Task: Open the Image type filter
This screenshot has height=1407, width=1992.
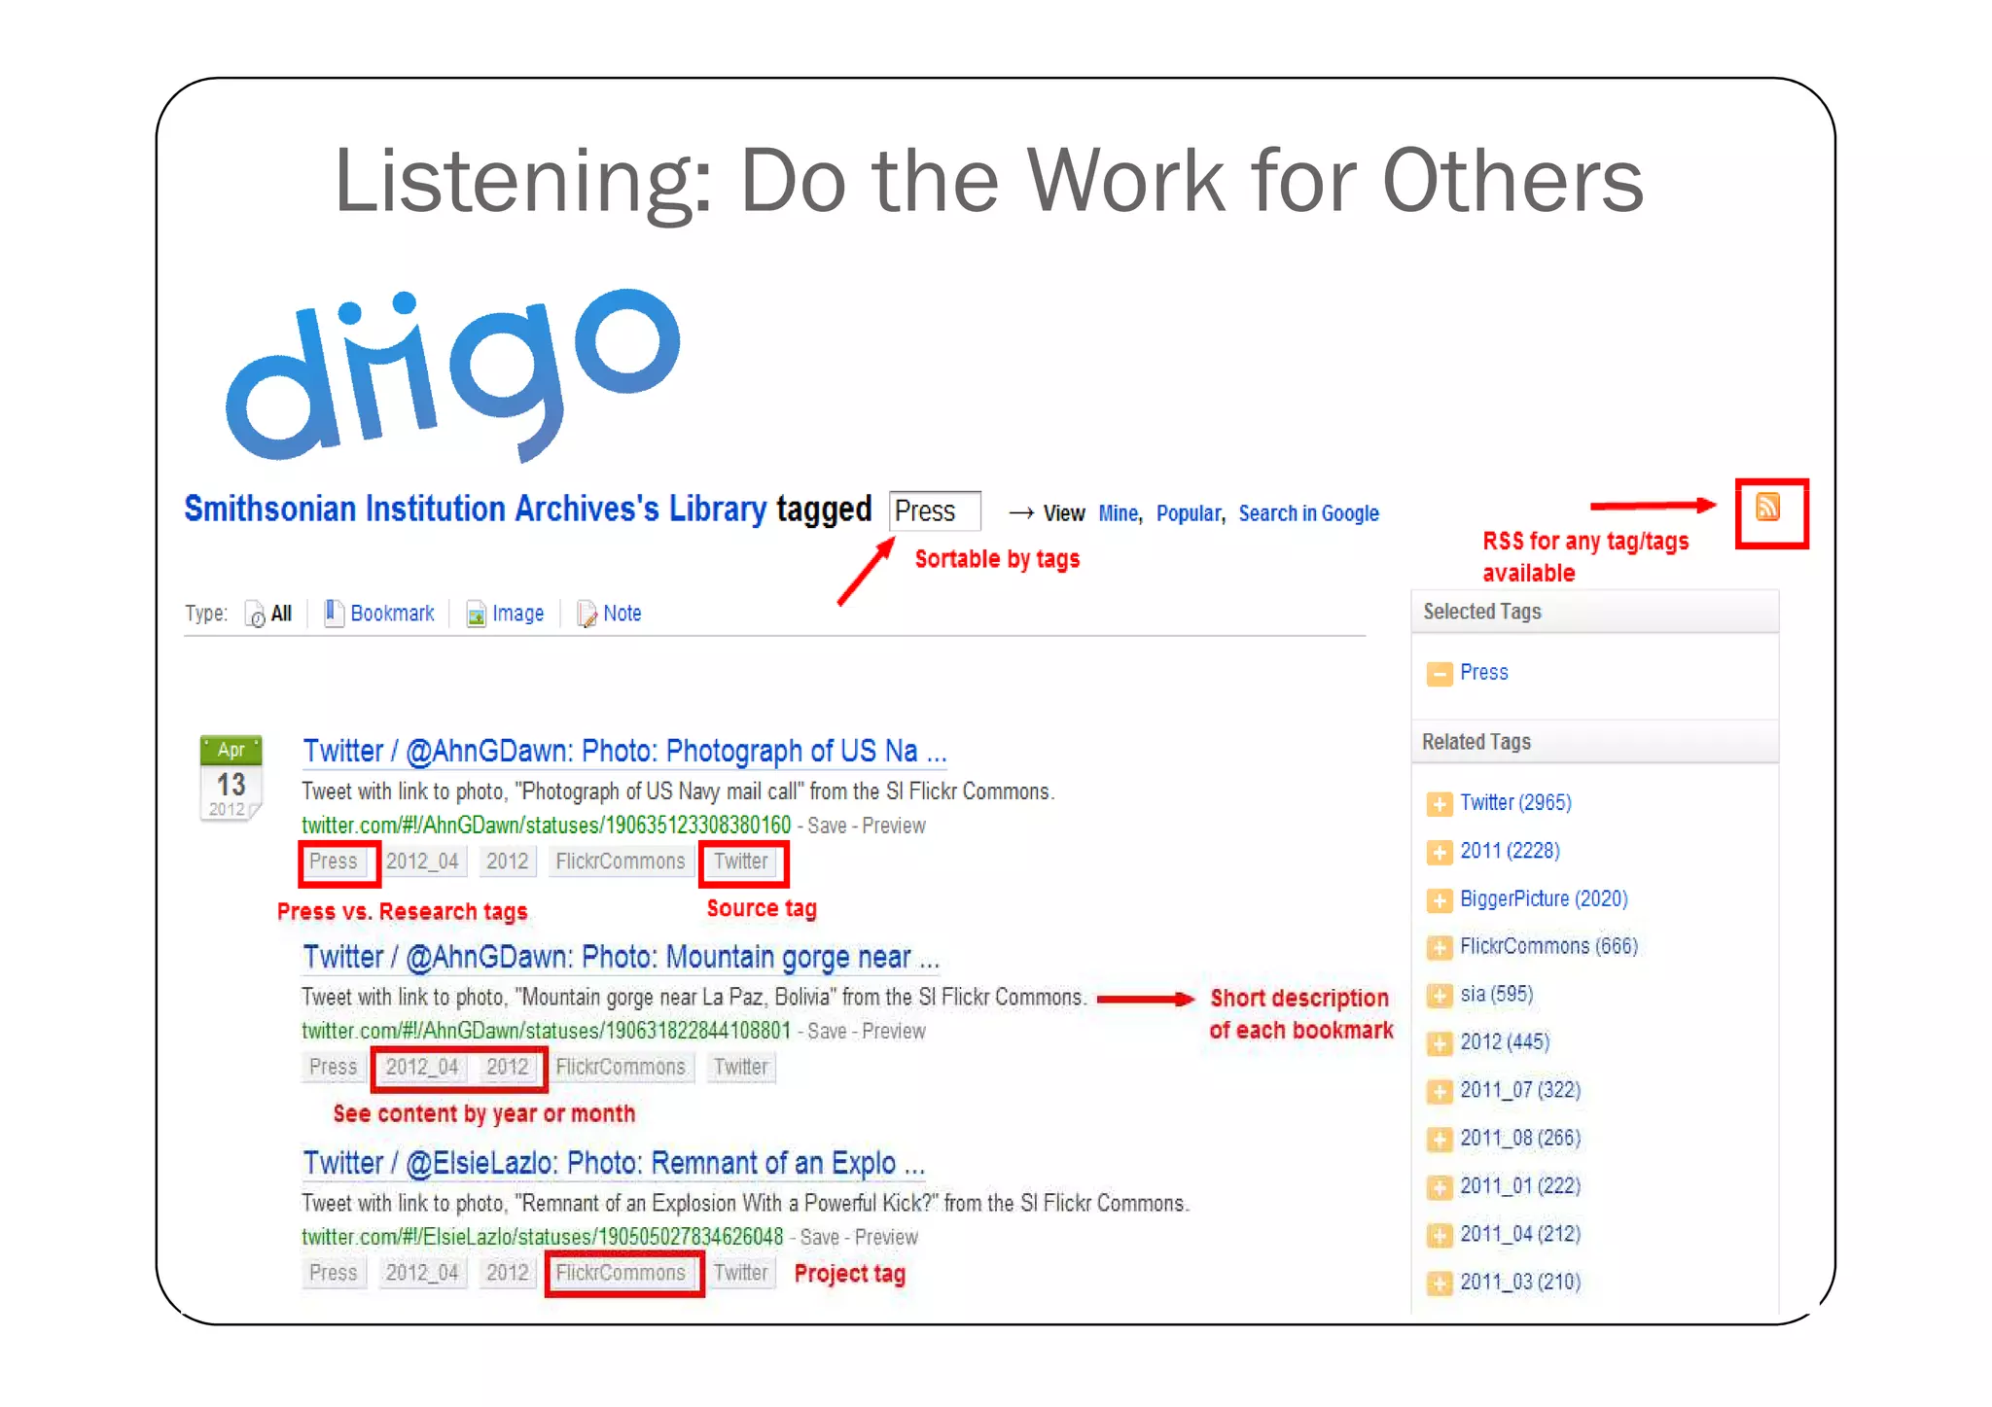Action: (x=517, y=614)
